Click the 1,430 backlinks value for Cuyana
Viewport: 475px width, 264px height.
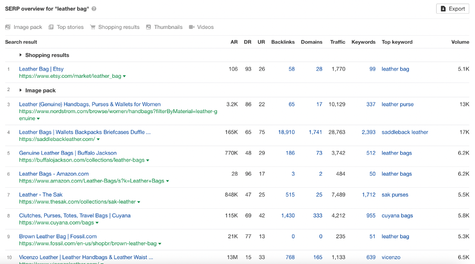(x=288, y=216)
